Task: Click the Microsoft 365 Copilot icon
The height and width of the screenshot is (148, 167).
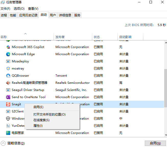Action: click(x=8, y=47)
